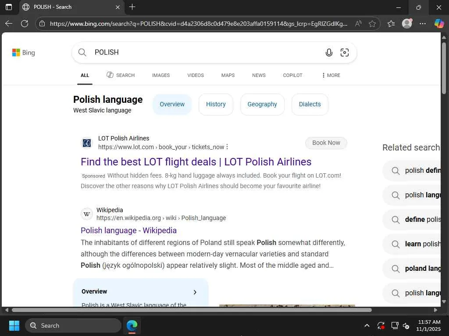Click the sync status tray icon

click(381, 325)
